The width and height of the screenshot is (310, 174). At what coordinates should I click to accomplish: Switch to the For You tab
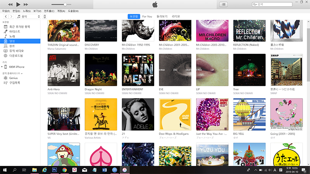[x=147, y=16]
